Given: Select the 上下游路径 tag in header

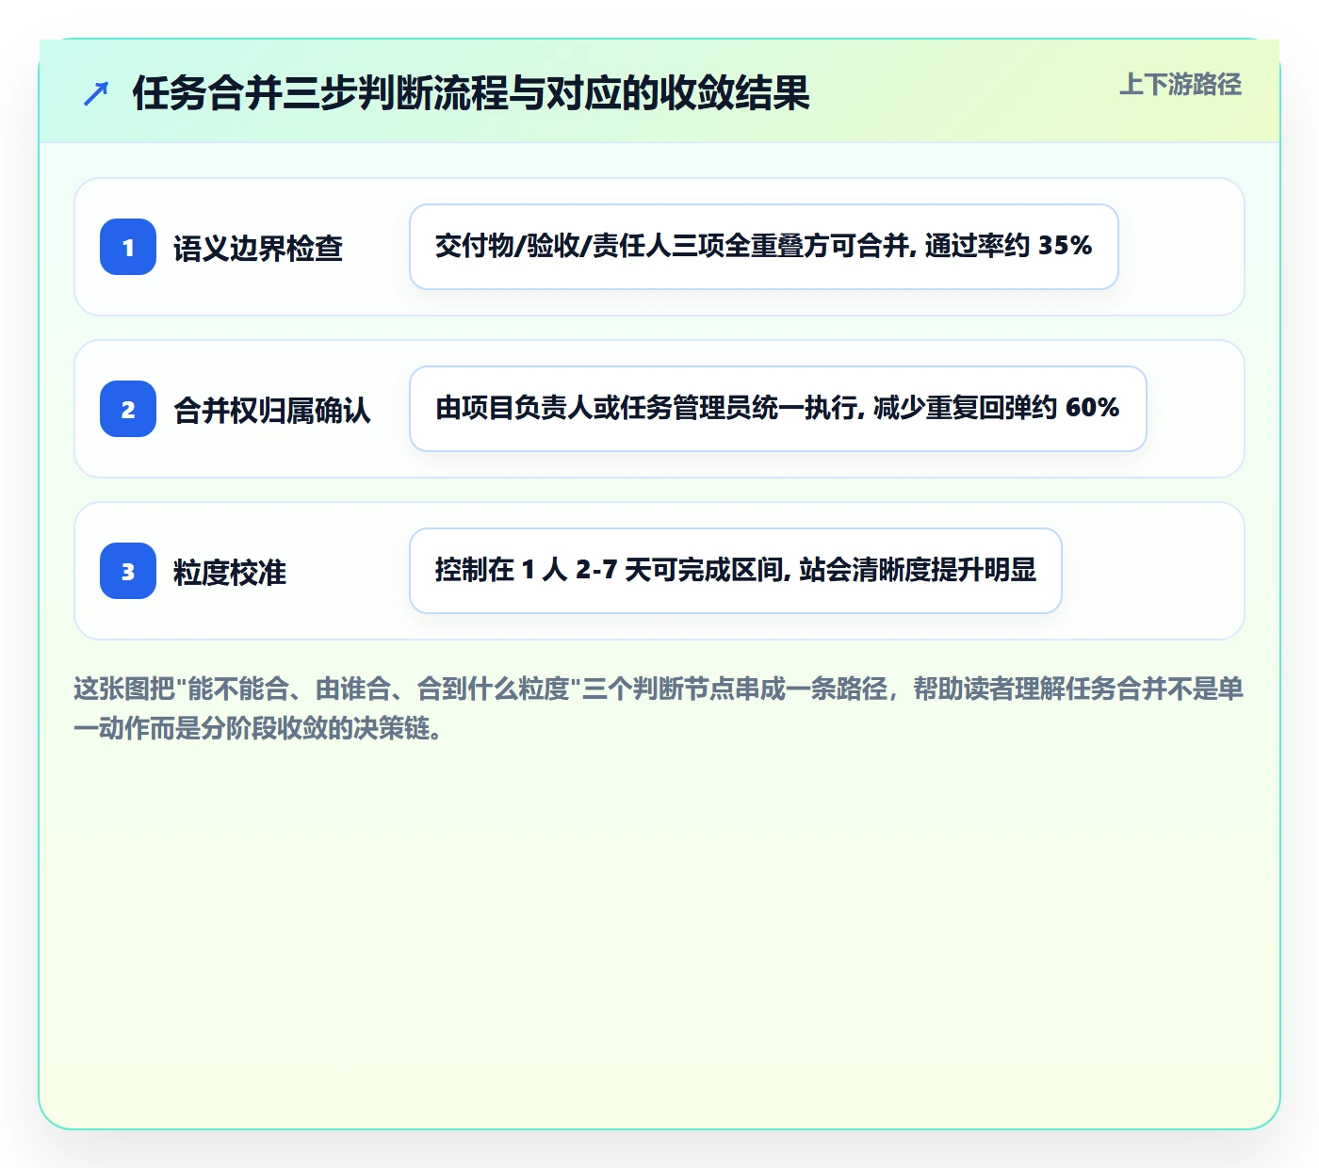Looking at the screenshot, I should click(x=1181, y=85).
